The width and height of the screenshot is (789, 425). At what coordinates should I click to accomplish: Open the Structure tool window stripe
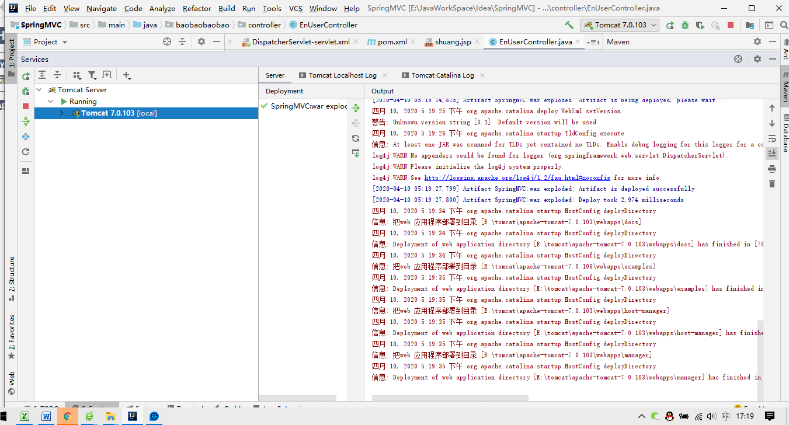pos(12,279)
